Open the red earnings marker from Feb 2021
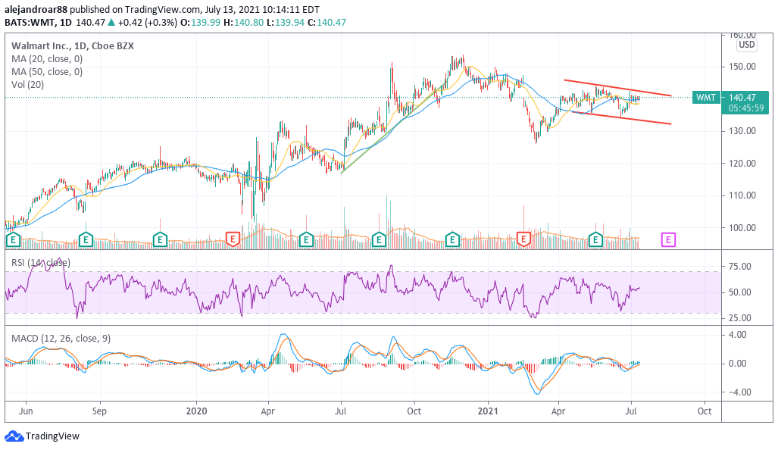The height and width of the screenshot is (450, 778). click(x=523, y=240)
